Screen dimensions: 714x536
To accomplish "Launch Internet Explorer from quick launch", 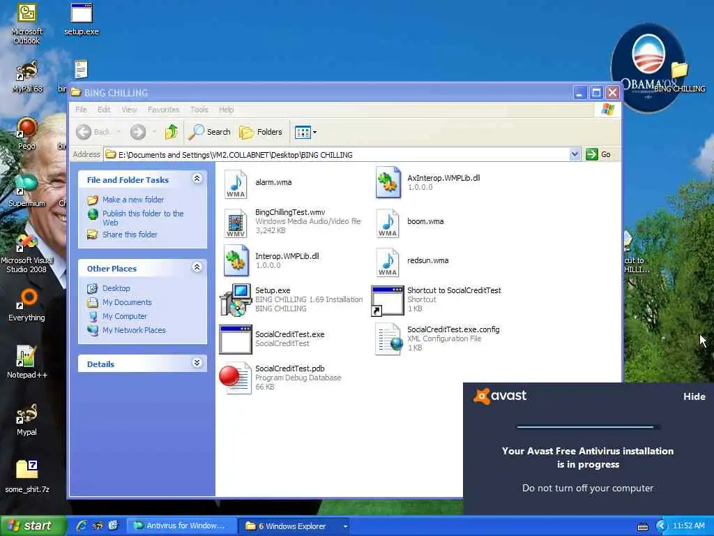I will 82,526.
